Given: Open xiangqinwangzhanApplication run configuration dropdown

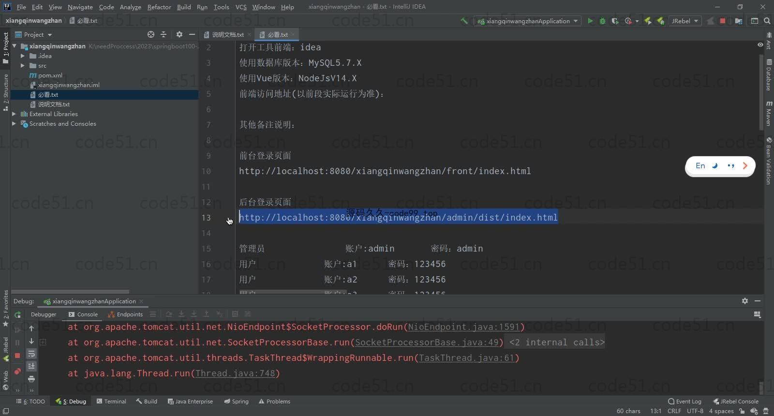Looking at the screenshot, I should click(528, 21).
